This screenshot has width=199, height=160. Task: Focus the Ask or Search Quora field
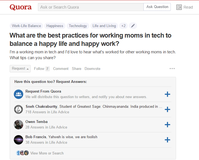coord(91,7)
